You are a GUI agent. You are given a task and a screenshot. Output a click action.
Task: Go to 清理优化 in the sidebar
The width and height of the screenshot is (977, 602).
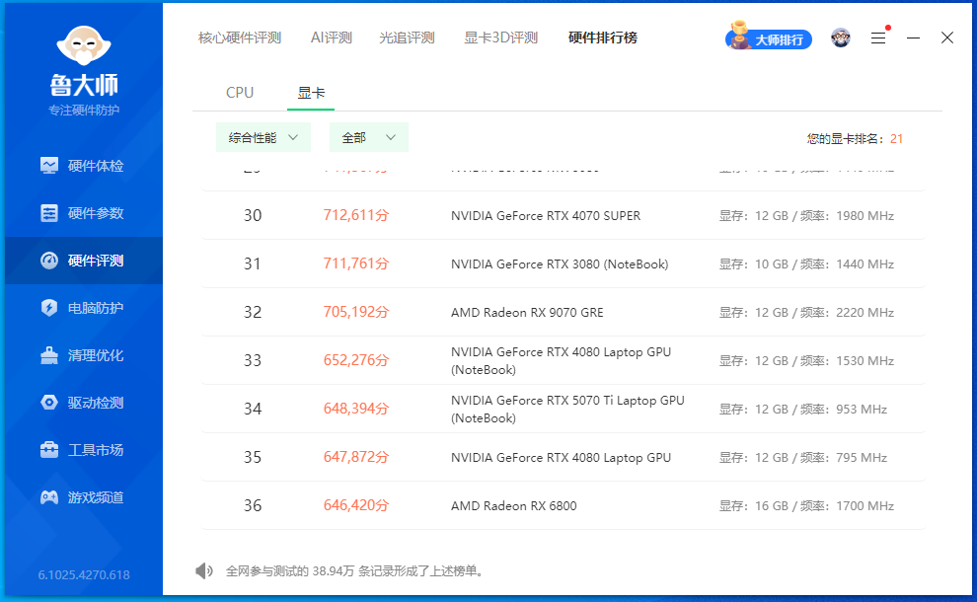[x=96, y=355]
